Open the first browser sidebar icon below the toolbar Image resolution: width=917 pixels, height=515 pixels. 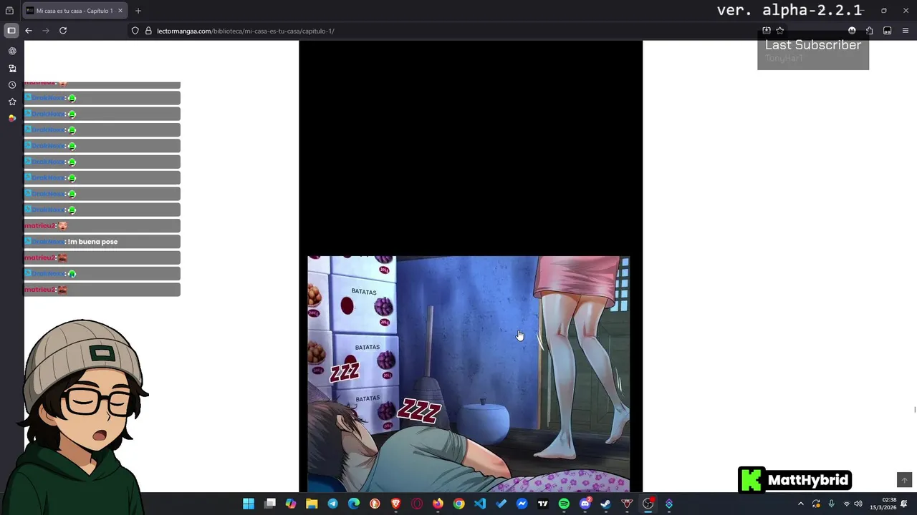pos(12,51)
